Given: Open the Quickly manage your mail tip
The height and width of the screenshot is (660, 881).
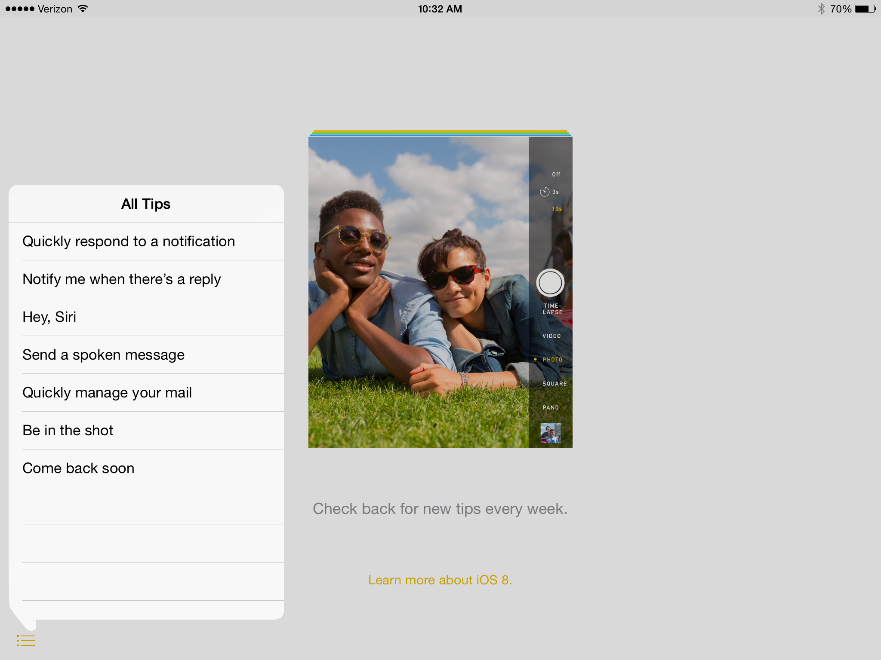Looking at the screenshot, I should [107, 392].
